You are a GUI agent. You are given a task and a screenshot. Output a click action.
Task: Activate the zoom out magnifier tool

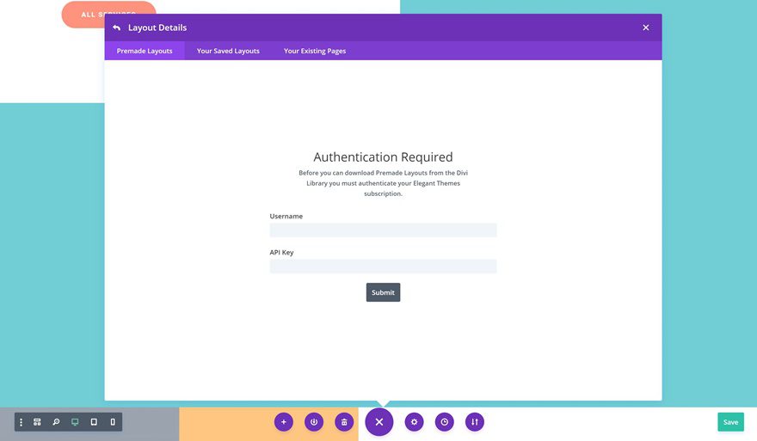coord(56,422)
